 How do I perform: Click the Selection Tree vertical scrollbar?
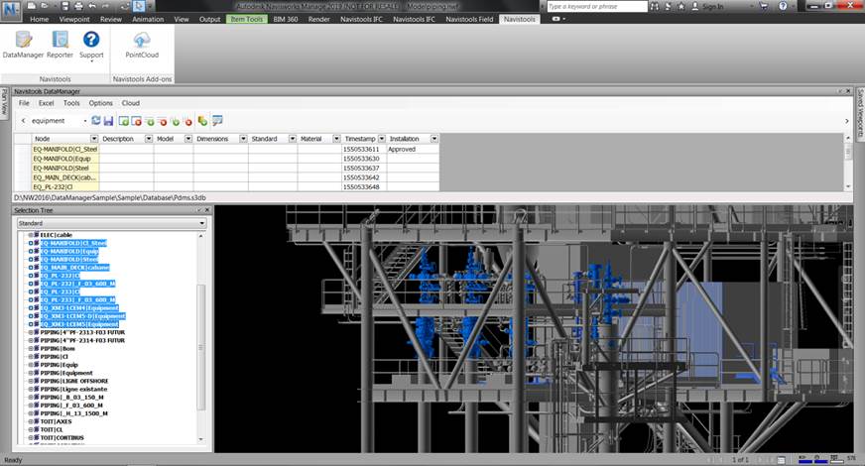pos(200,346)
